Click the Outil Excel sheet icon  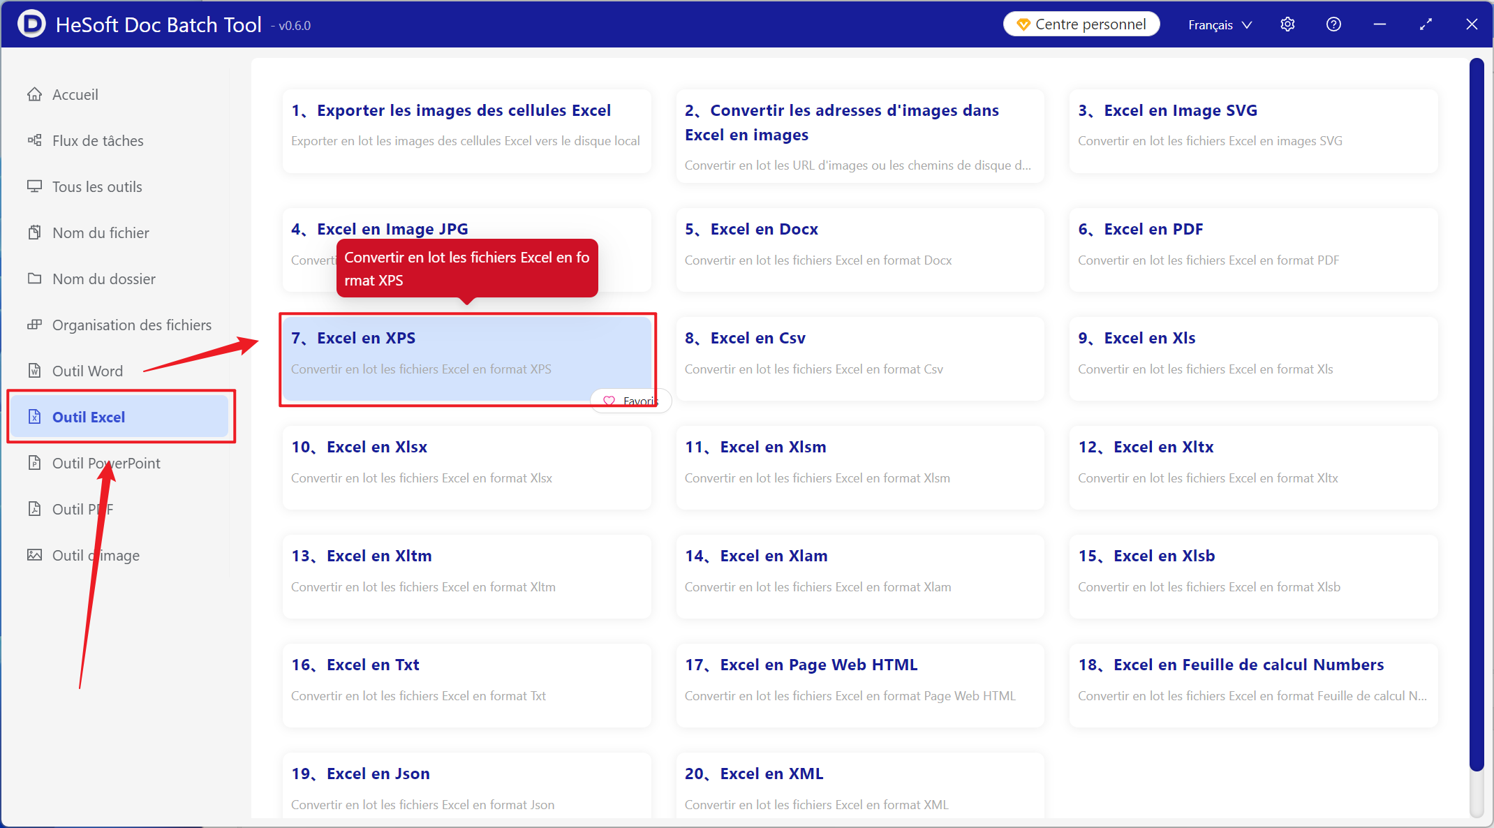[x=34, y=417]
